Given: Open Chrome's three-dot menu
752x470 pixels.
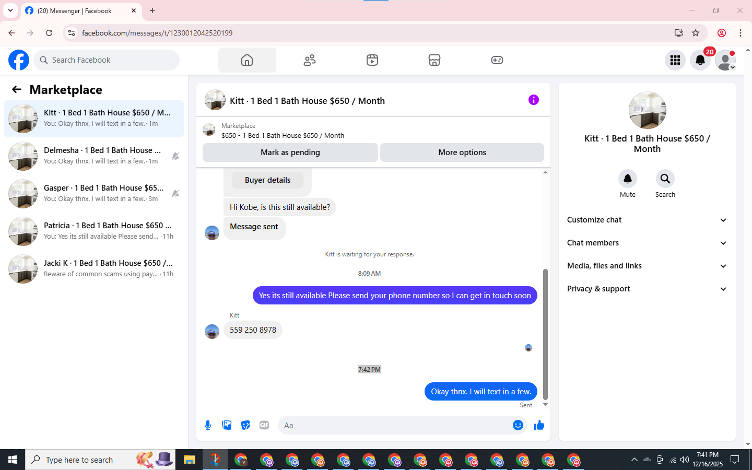Looking at the screenshot, I should click(x=741, y=33).
